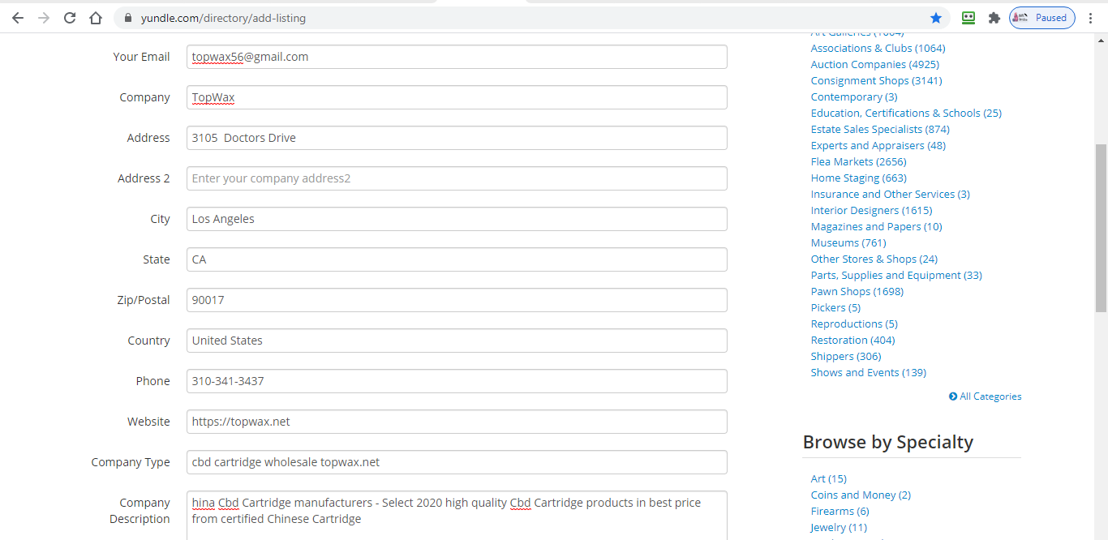Open the green extension icon
Screen dimensions: 1108x540
[968, 18]
